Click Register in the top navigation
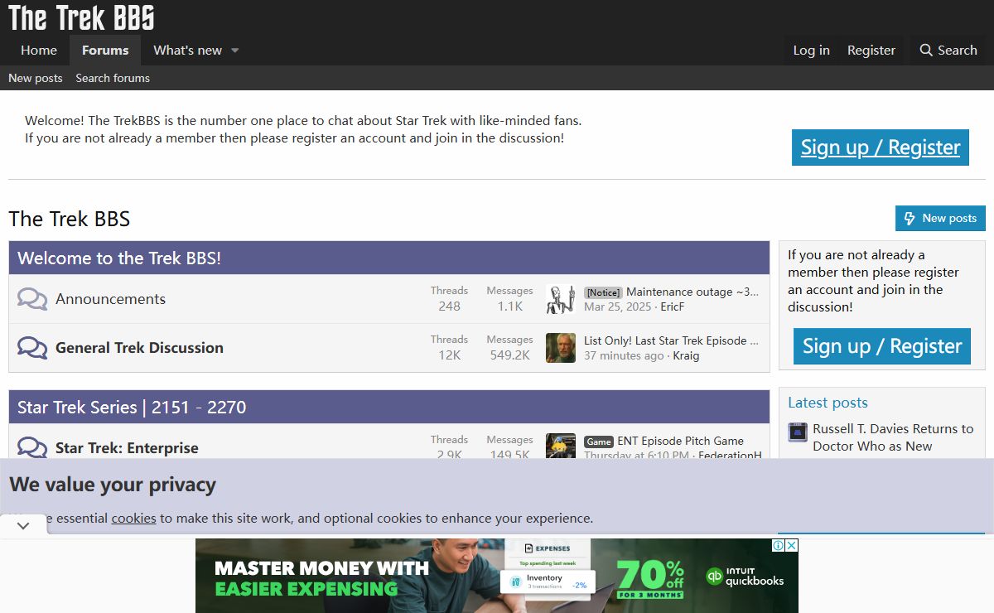Viewport: 994px width, 613px height. coord(871,50)
